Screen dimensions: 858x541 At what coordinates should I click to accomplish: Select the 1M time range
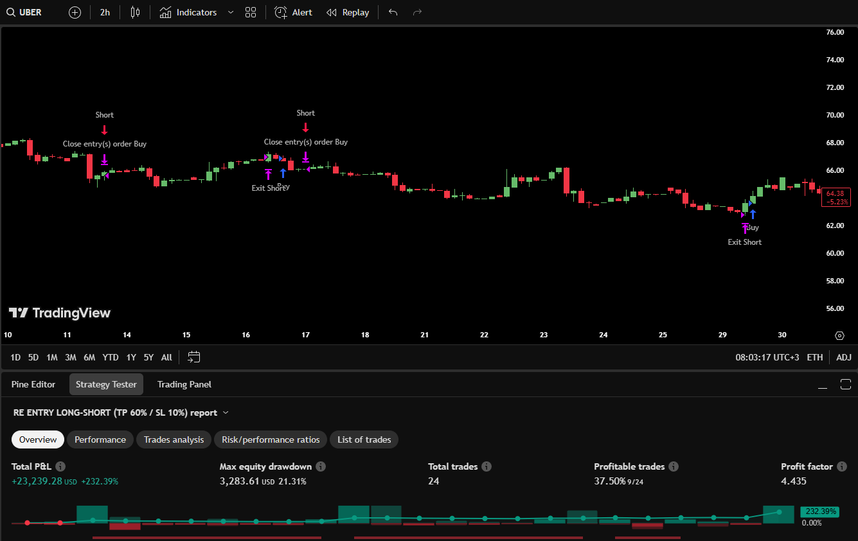point(52,357)
